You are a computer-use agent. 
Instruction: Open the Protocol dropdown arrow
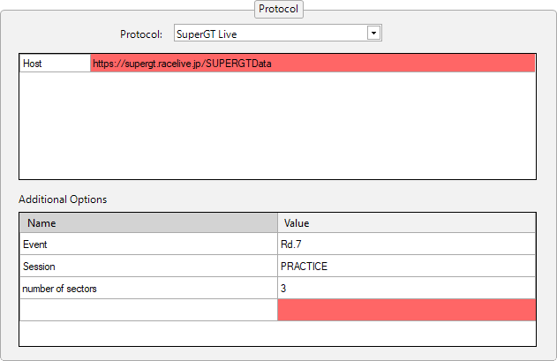click(x=373, y=33)
